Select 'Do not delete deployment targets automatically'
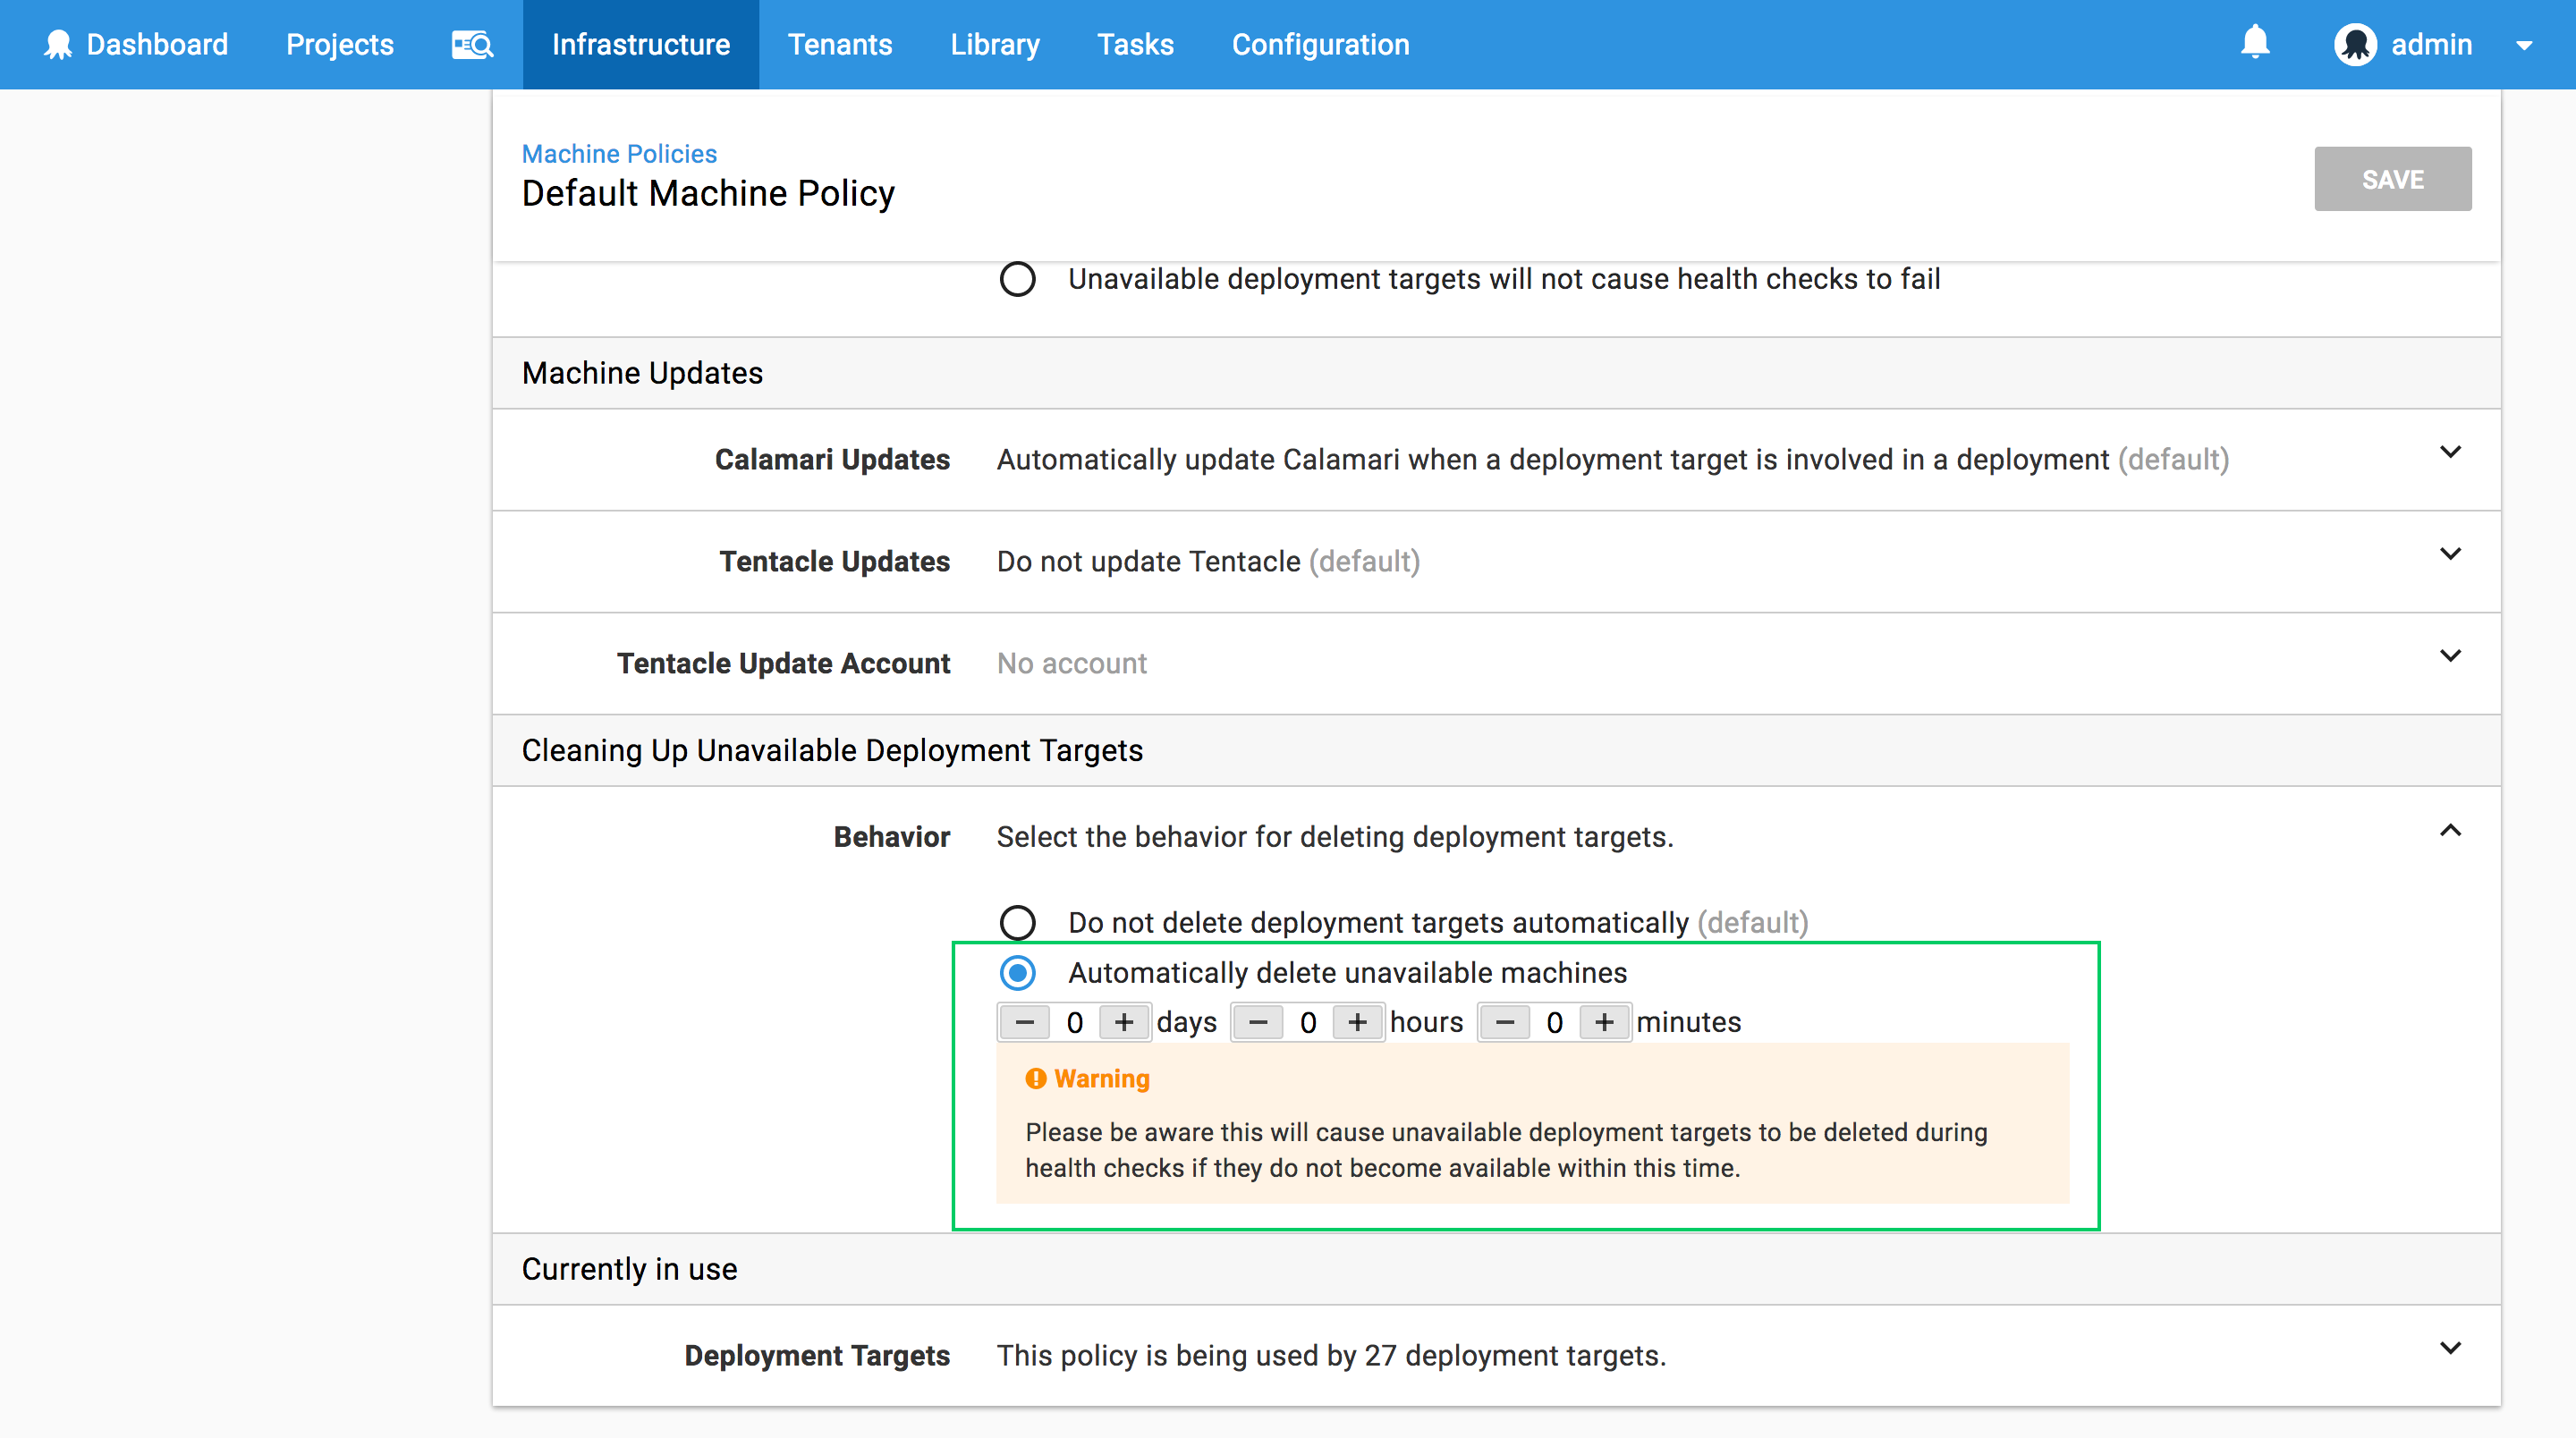Image resolution: width=2576 pixels, height=1438 pixels. [1018, 922]
